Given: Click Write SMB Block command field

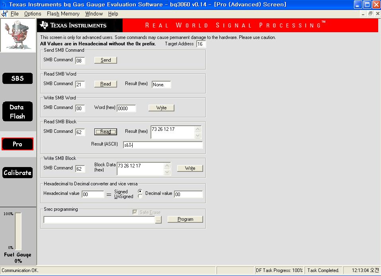Looking at the screenshot, I should pyautogui.click(x=80, y=169).
